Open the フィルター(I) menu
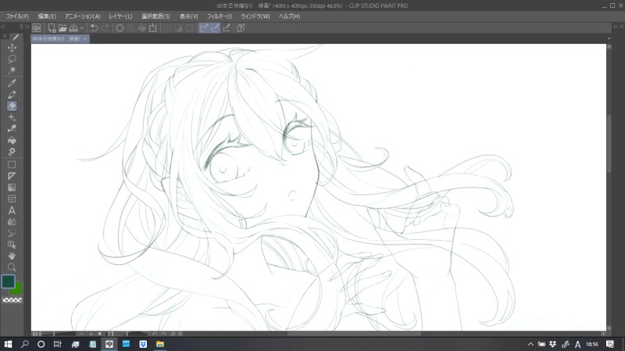The image size is (625, 351). tap(220, 16)
